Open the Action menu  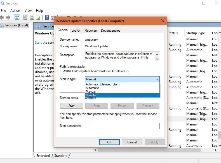[15, 11]
